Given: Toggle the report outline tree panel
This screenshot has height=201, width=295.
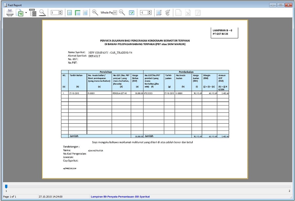Looking at the screenshot, I should pyautogui.click(x=33, y=13).
